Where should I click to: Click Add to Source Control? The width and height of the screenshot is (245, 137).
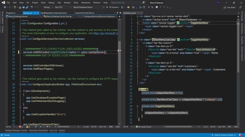click(x=224, y=135)
